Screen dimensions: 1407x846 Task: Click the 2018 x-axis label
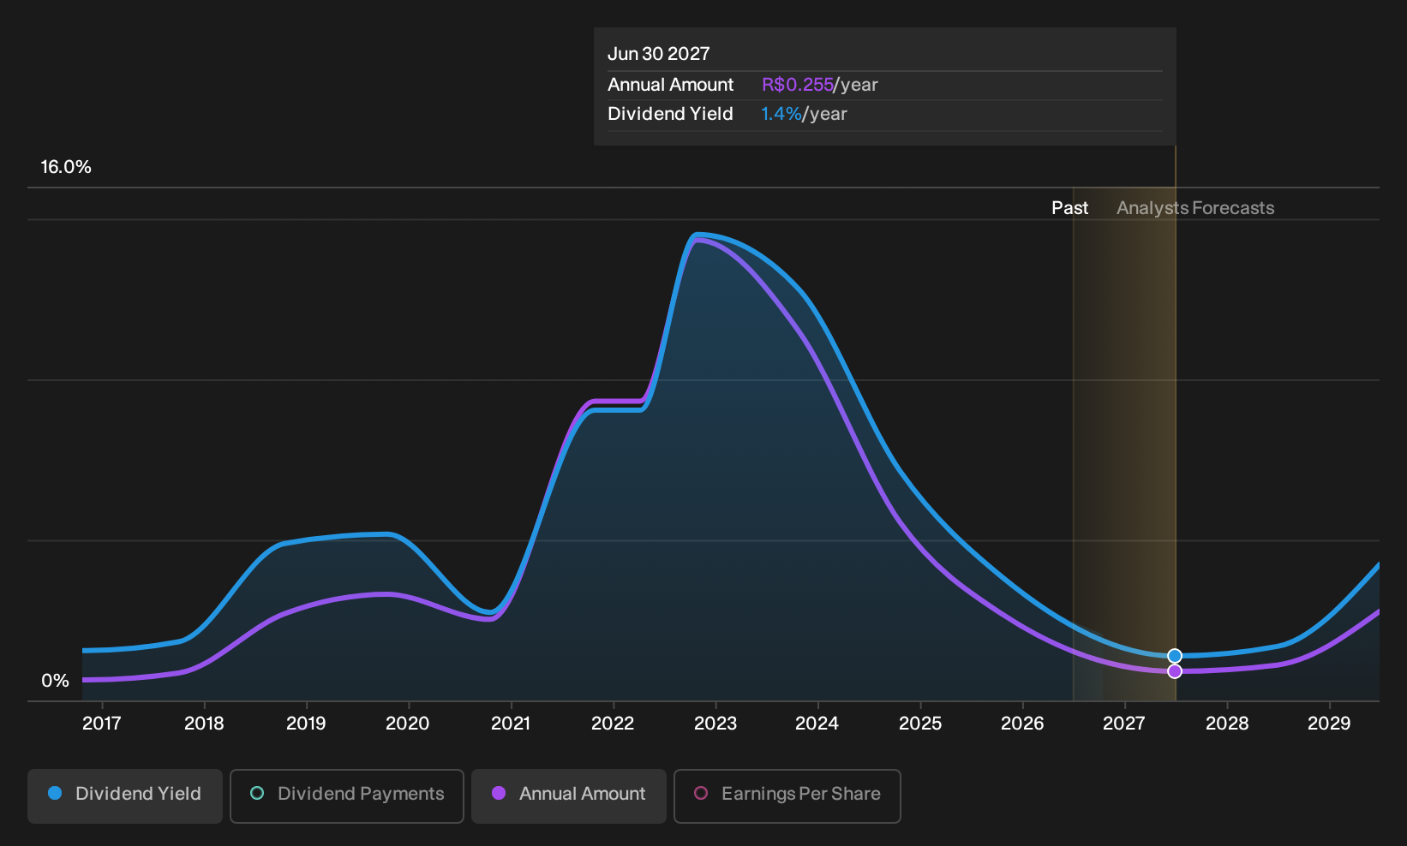pyautogui.click(x=204, y=724)
